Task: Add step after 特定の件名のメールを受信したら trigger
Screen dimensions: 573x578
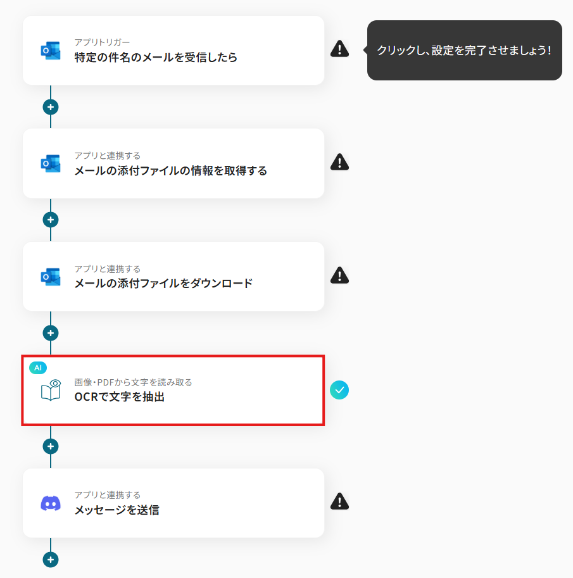Action: (x=51, y=107)
